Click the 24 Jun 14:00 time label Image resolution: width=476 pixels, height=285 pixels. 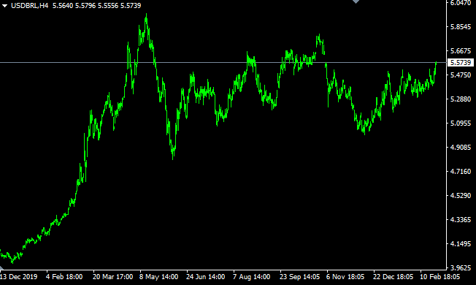pos(206,277)
